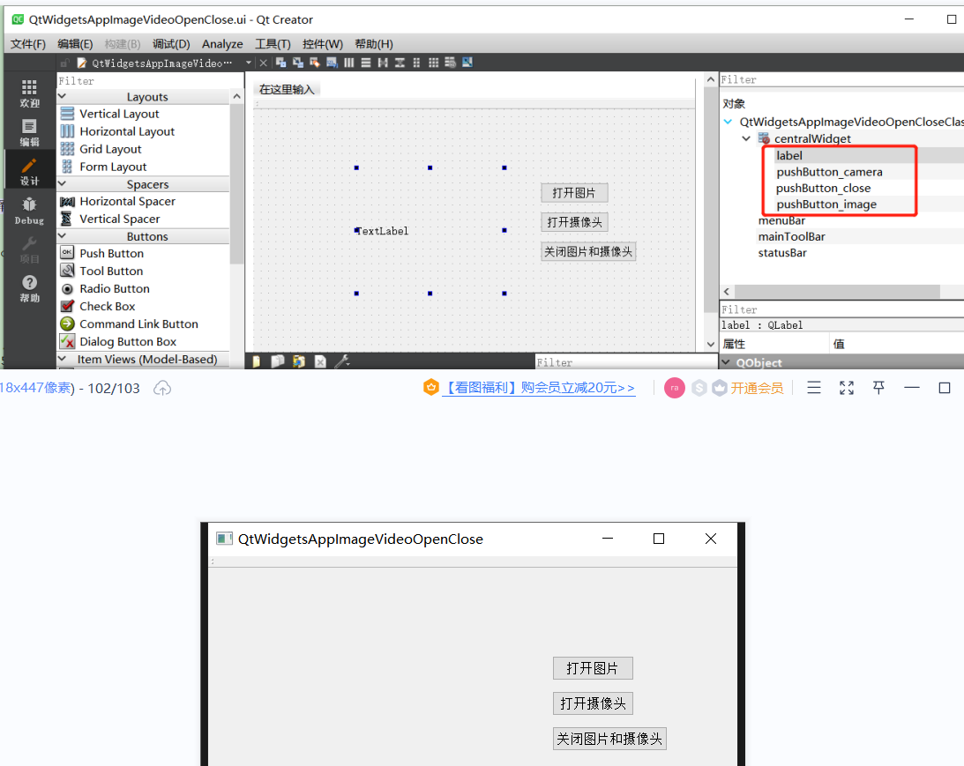Click widget box vertical scrollbar
Image resolution: width=964 pixels, height=766 pixels.
click(x=236, y=184)
